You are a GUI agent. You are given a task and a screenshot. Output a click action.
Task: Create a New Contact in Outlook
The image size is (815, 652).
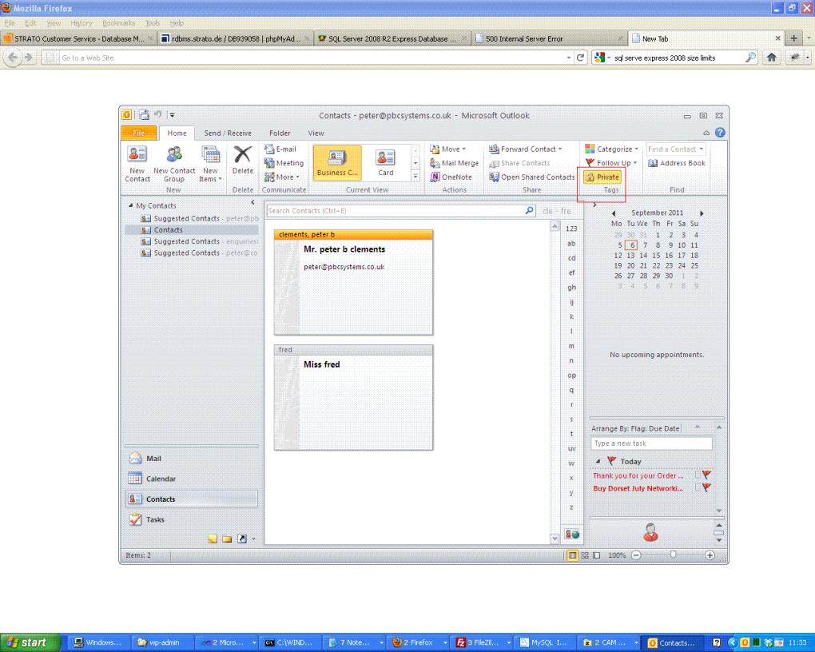(137, 163)
